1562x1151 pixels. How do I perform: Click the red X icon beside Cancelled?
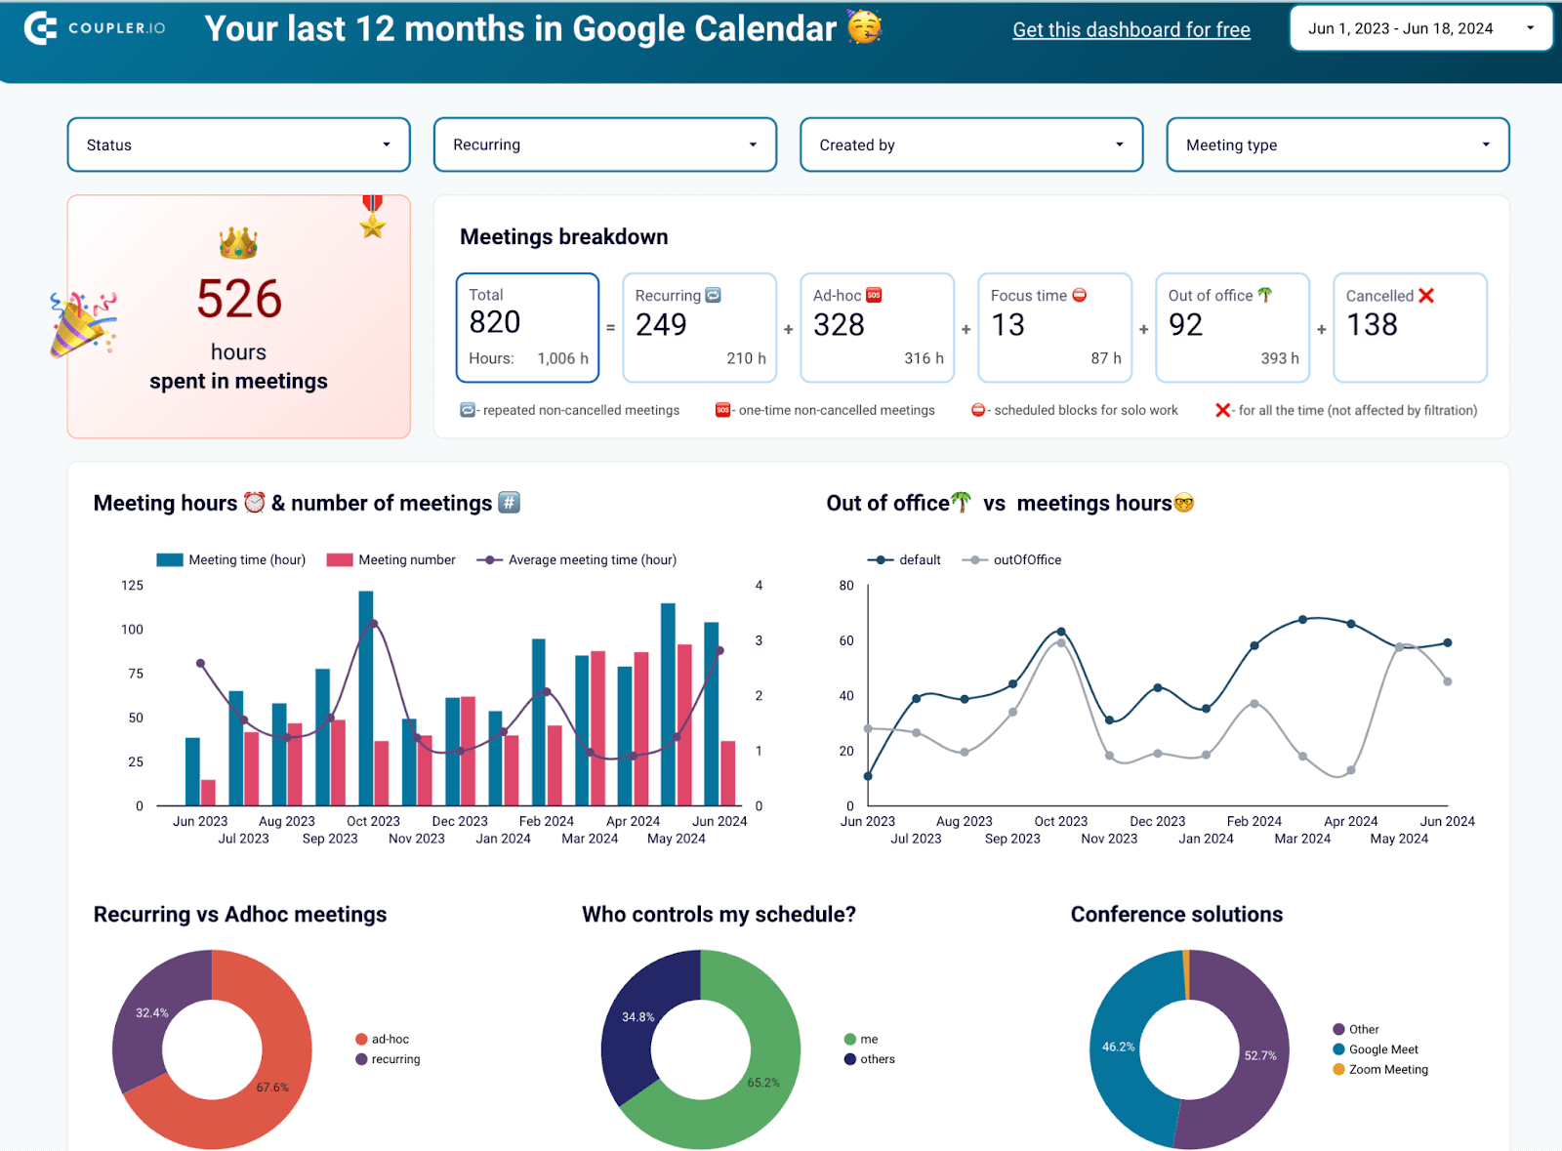(x=1426, y=295)
